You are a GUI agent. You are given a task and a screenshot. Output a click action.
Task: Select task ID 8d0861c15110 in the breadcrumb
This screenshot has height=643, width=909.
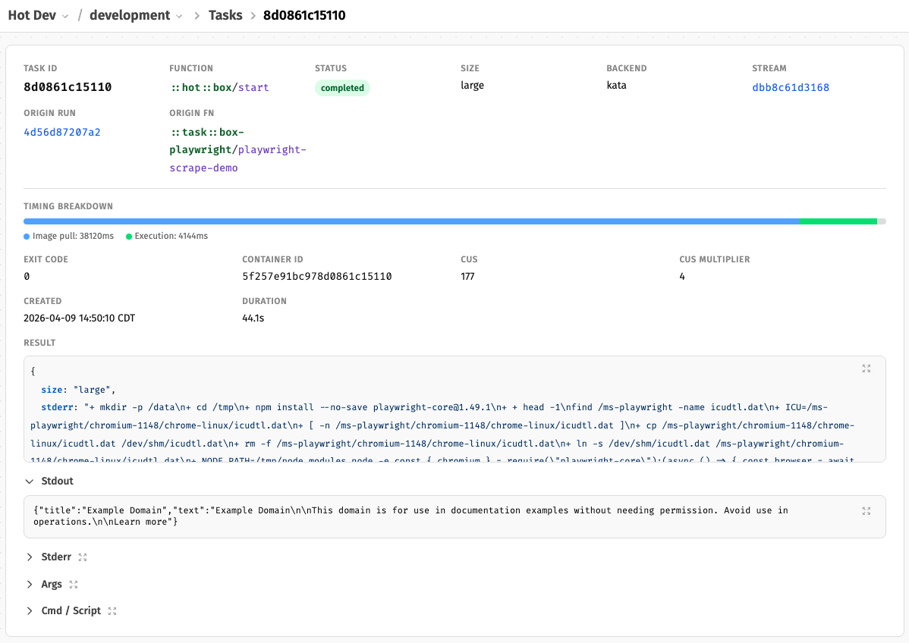[304, 15]
